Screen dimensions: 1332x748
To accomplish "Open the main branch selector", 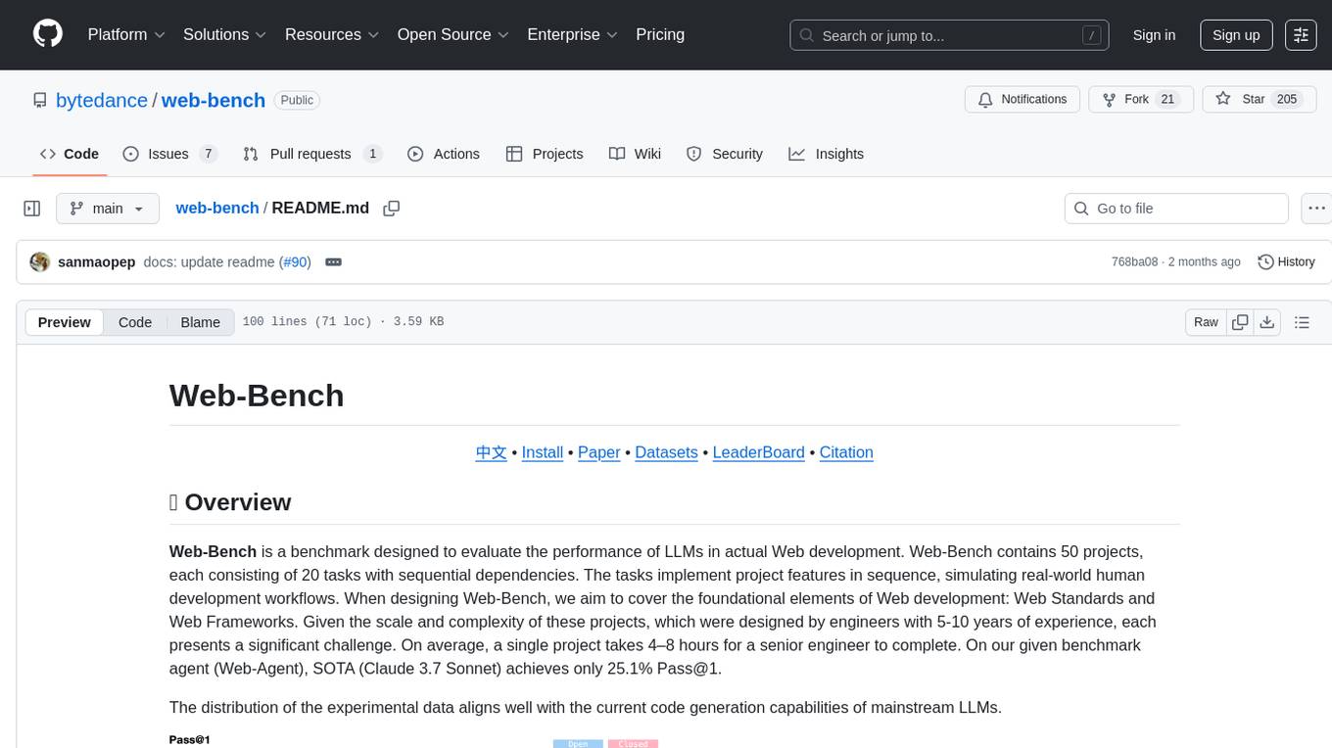I will click(107, 209).
